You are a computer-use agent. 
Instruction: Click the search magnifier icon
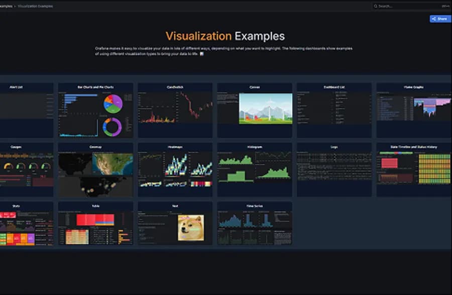coord(376,6)
